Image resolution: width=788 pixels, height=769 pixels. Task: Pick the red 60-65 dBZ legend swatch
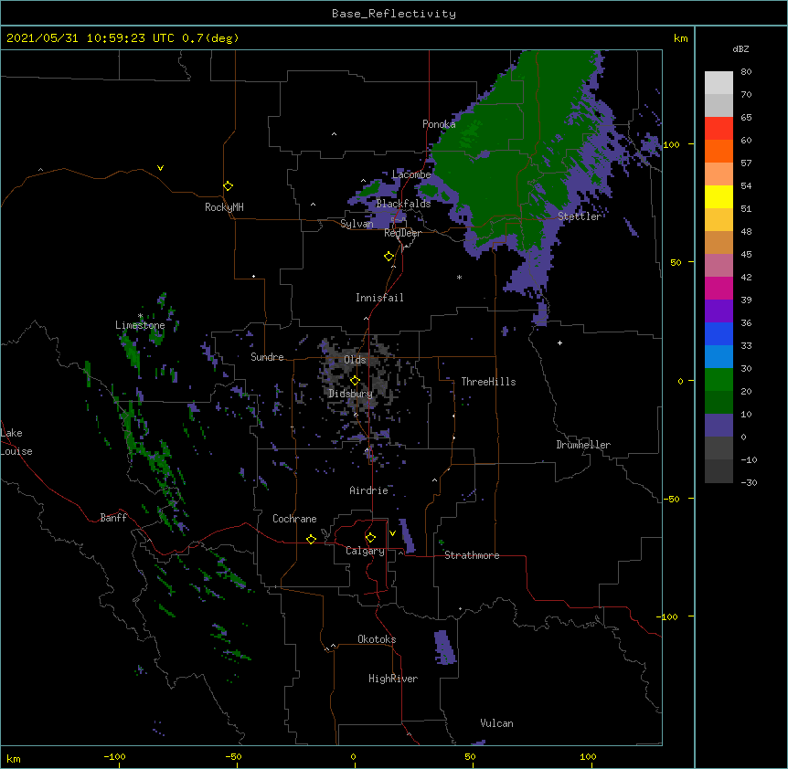pos(719,129)
